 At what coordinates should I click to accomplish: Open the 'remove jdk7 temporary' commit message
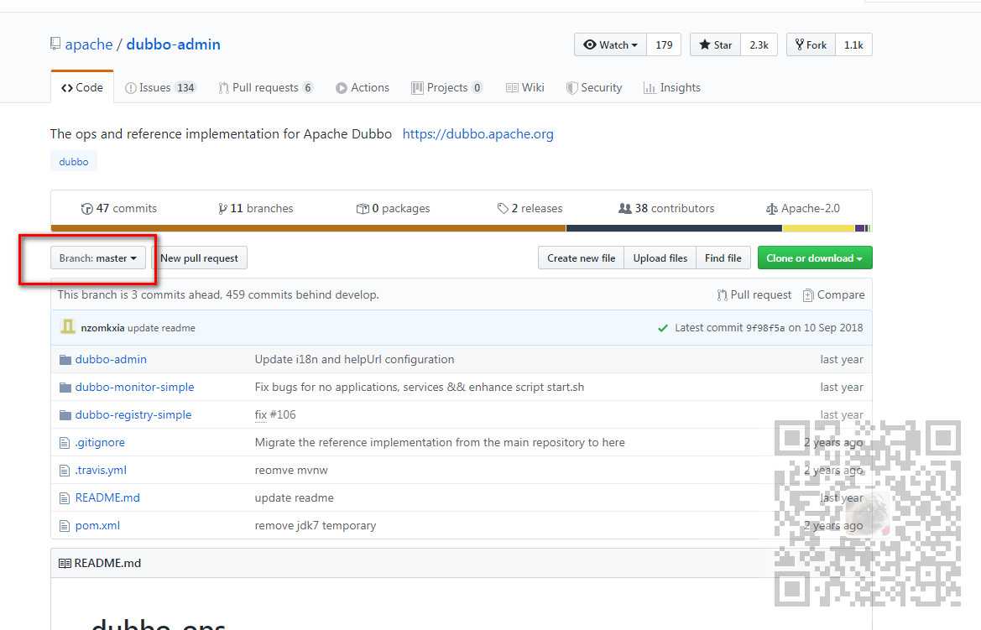[x=316, y=525]
